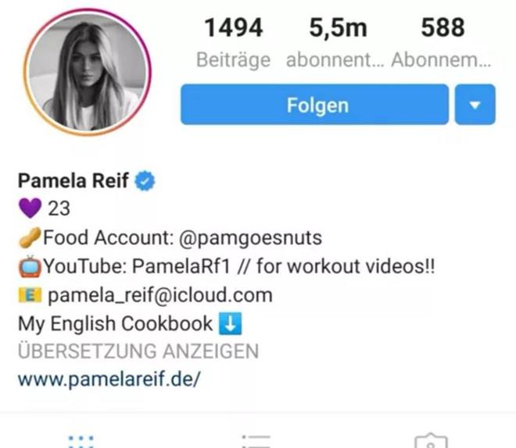The height and width of the screenshot is (448, 516).
Task: Tap the blue verified badge
Action: click(x=145, y=181)
